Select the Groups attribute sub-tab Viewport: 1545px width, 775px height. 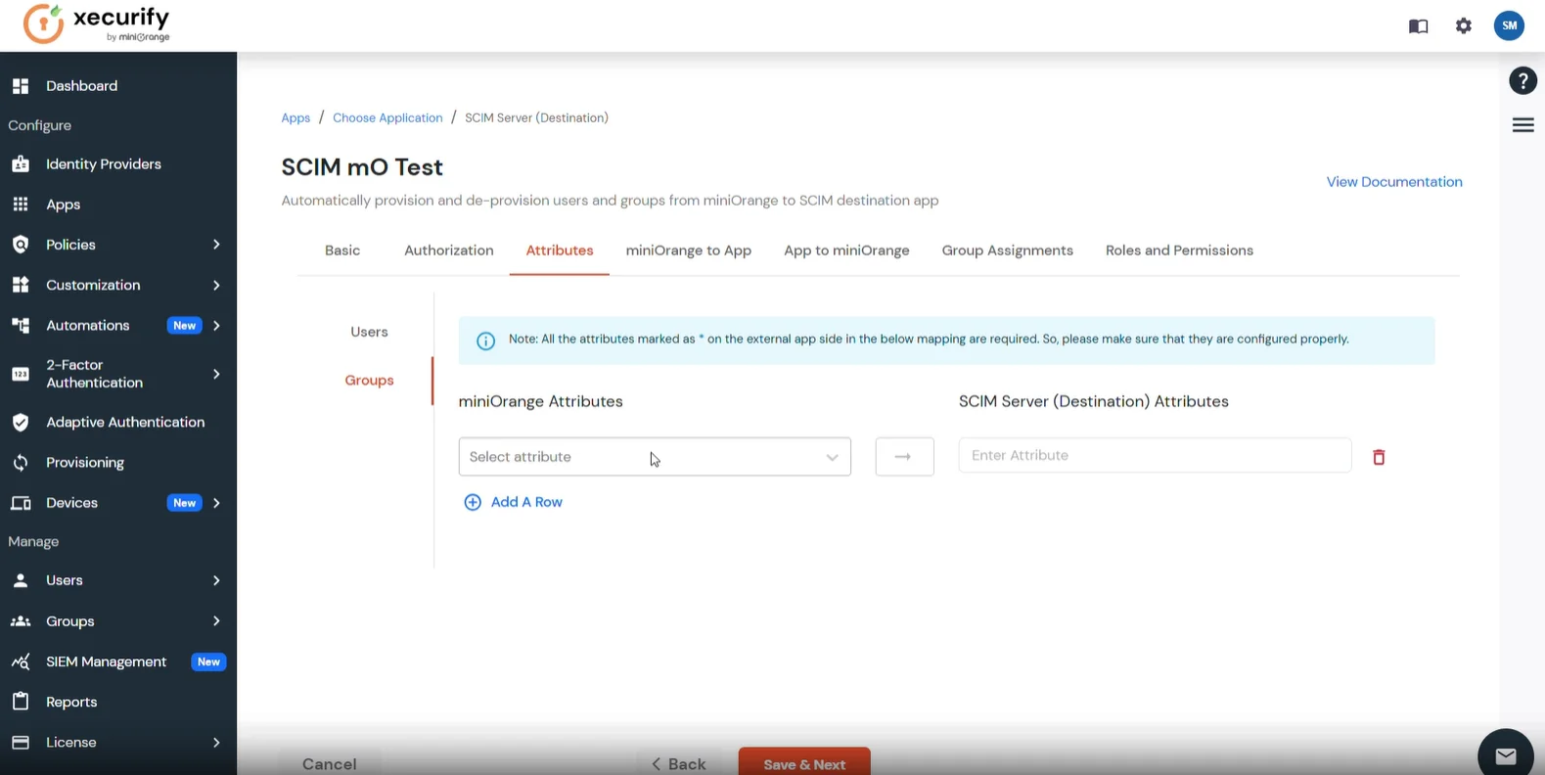click(x=369, y=380)
